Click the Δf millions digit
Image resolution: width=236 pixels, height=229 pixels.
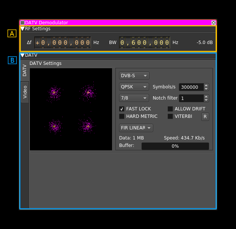point(43,43)
